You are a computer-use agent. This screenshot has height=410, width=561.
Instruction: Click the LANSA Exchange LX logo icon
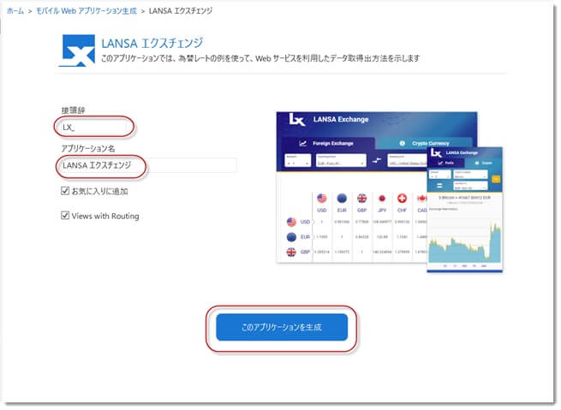click(x=77, y=51)
